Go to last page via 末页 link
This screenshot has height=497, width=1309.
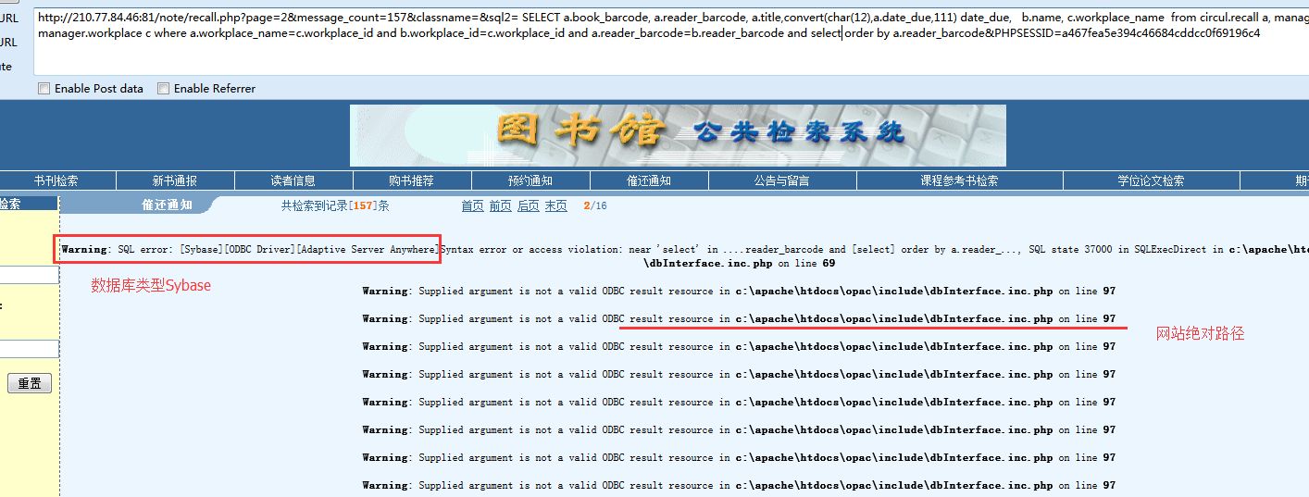coord(556,205)
